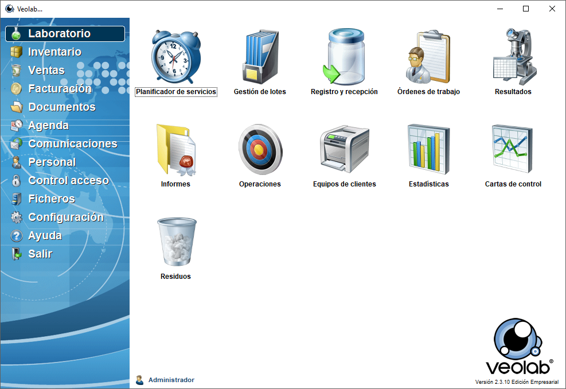Click the box icon beside Inventario
The height and width of the screenshot is (389, 566).
tap(16, 52)
